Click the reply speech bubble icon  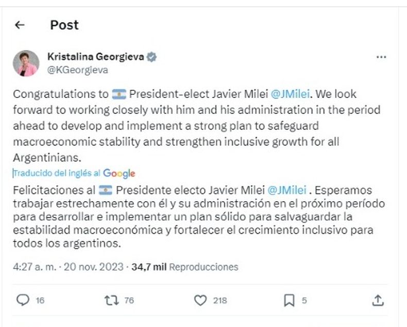23,300
